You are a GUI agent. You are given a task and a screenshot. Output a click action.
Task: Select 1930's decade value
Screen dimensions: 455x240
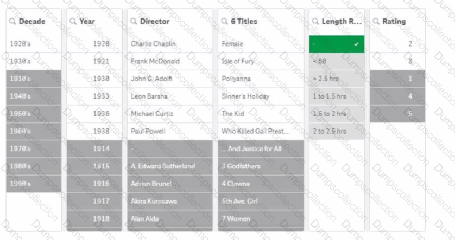(x=33, y=61)
